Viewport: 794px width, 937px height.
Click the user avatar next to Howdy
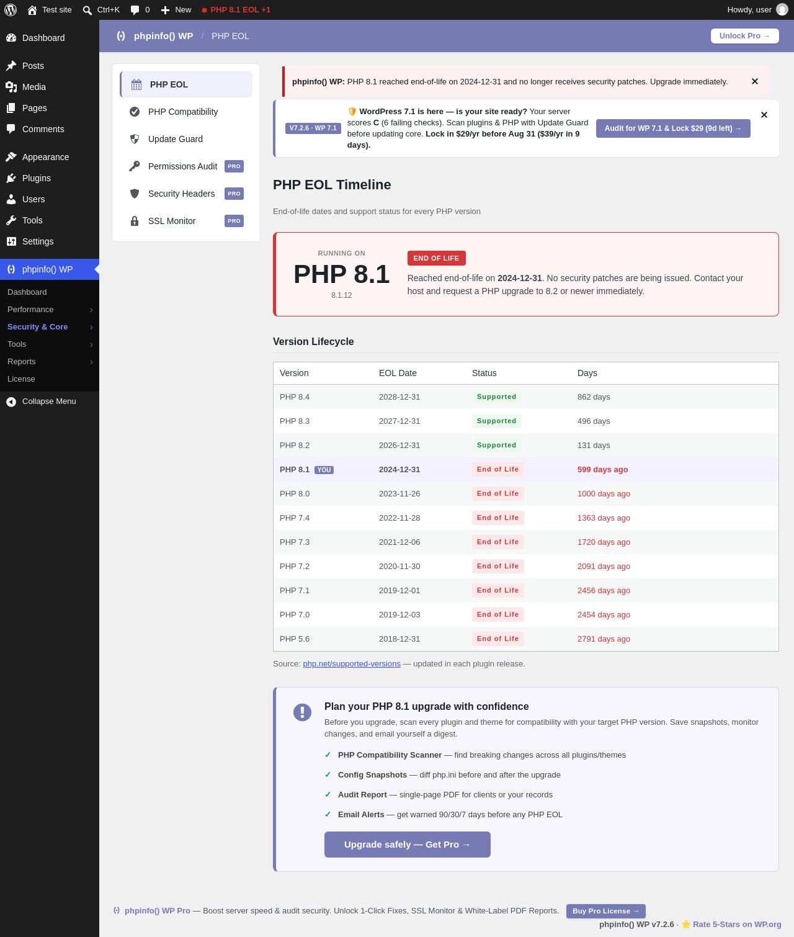[782, 9]
